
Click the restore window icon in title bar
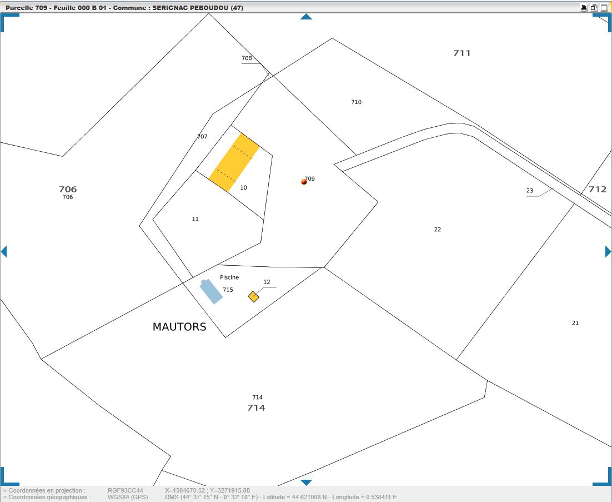[594, 8]
